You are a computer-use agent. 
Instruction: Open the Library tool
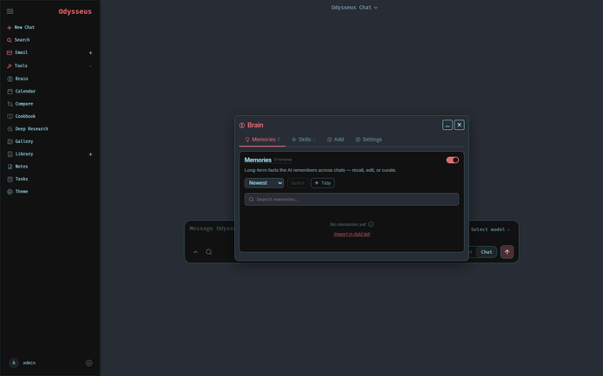point(24,154)
